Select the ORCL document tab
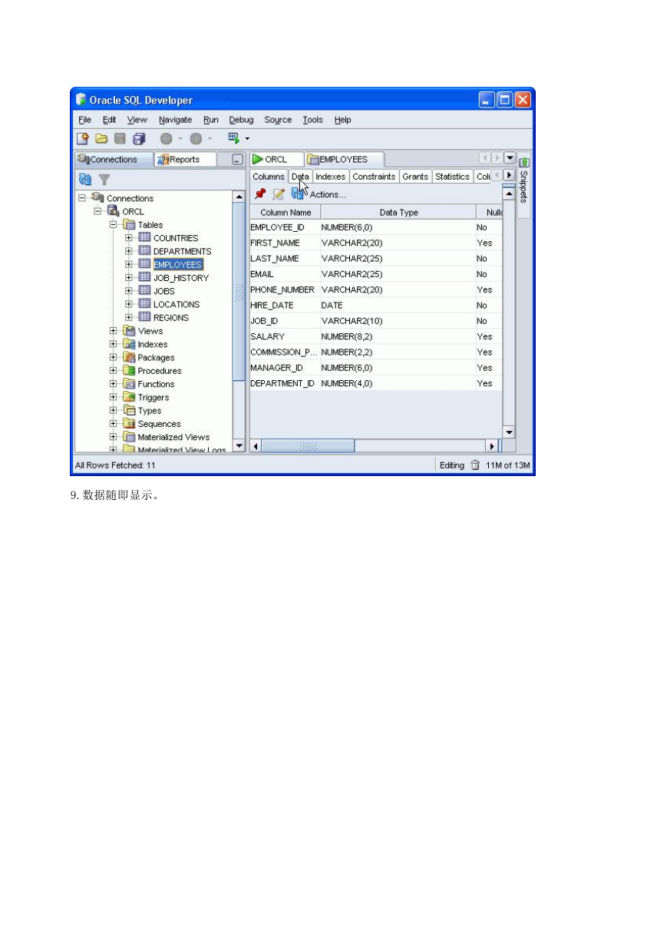Image resolution: width=667 pixels, height=943 pixels. (x=276, y=160)
